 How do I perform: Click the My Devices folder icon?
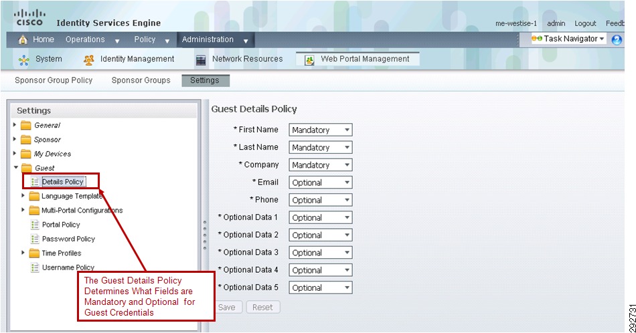point(26,154)
